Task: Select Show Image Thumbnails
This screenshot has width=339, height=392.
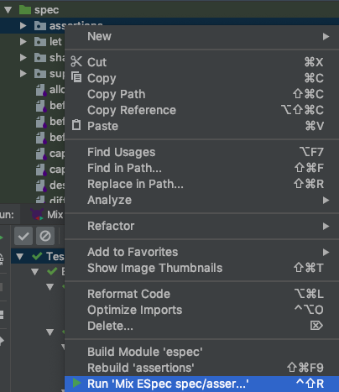Action: coord(201,268)
